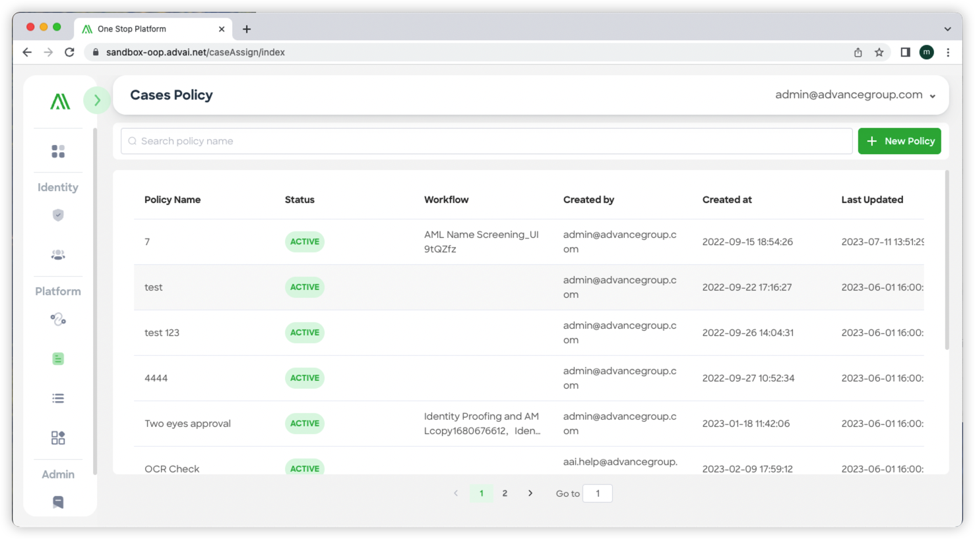Click the green Advance logo in sidebar
The width and height of the screenshot is (975, 539).
60,101
